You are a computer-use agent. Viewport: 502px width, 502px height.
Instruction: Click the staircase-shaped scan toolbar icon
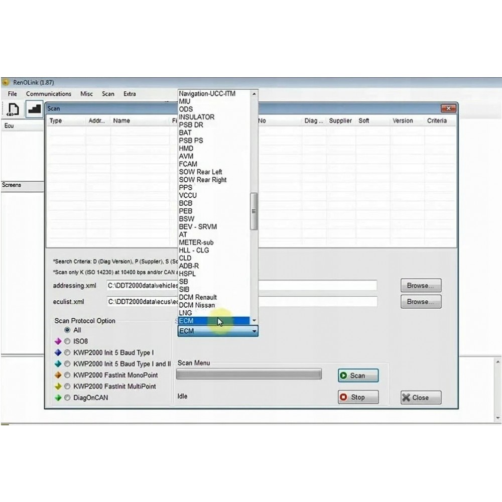34,109
